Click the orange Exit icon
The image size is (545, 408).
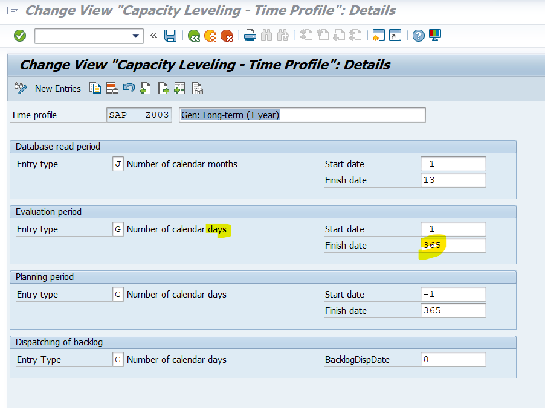coord(210,36)
